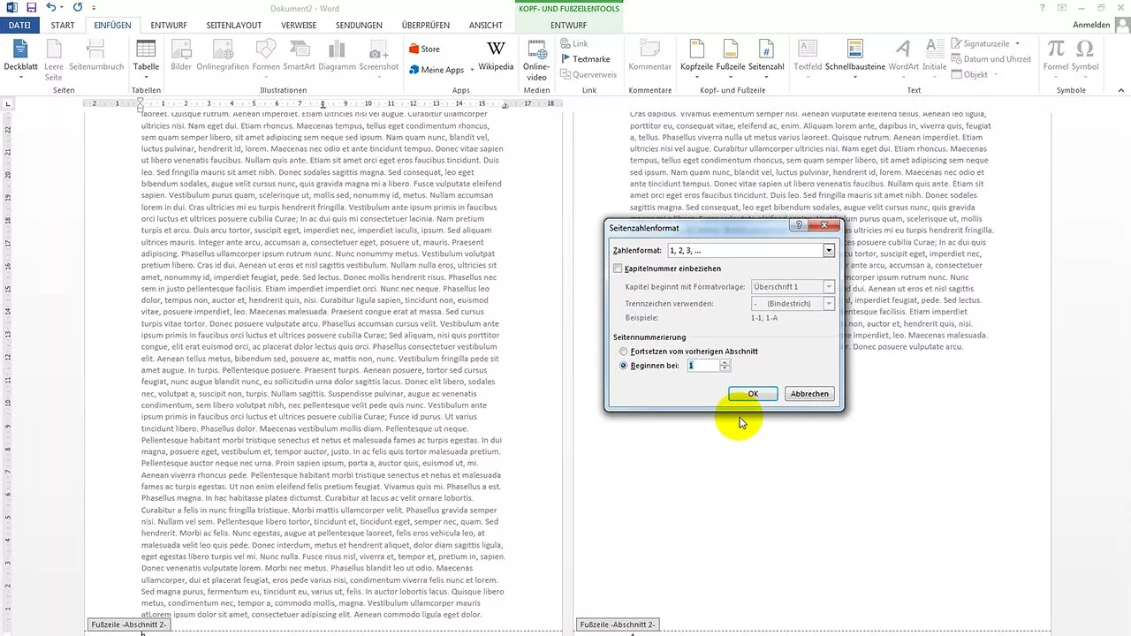
Task: Dismiss dialog using Abbrechen button
Action: point(808,393)
